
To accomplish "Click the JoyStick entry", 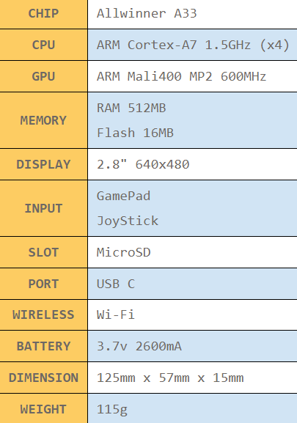I will coord(128,221).
